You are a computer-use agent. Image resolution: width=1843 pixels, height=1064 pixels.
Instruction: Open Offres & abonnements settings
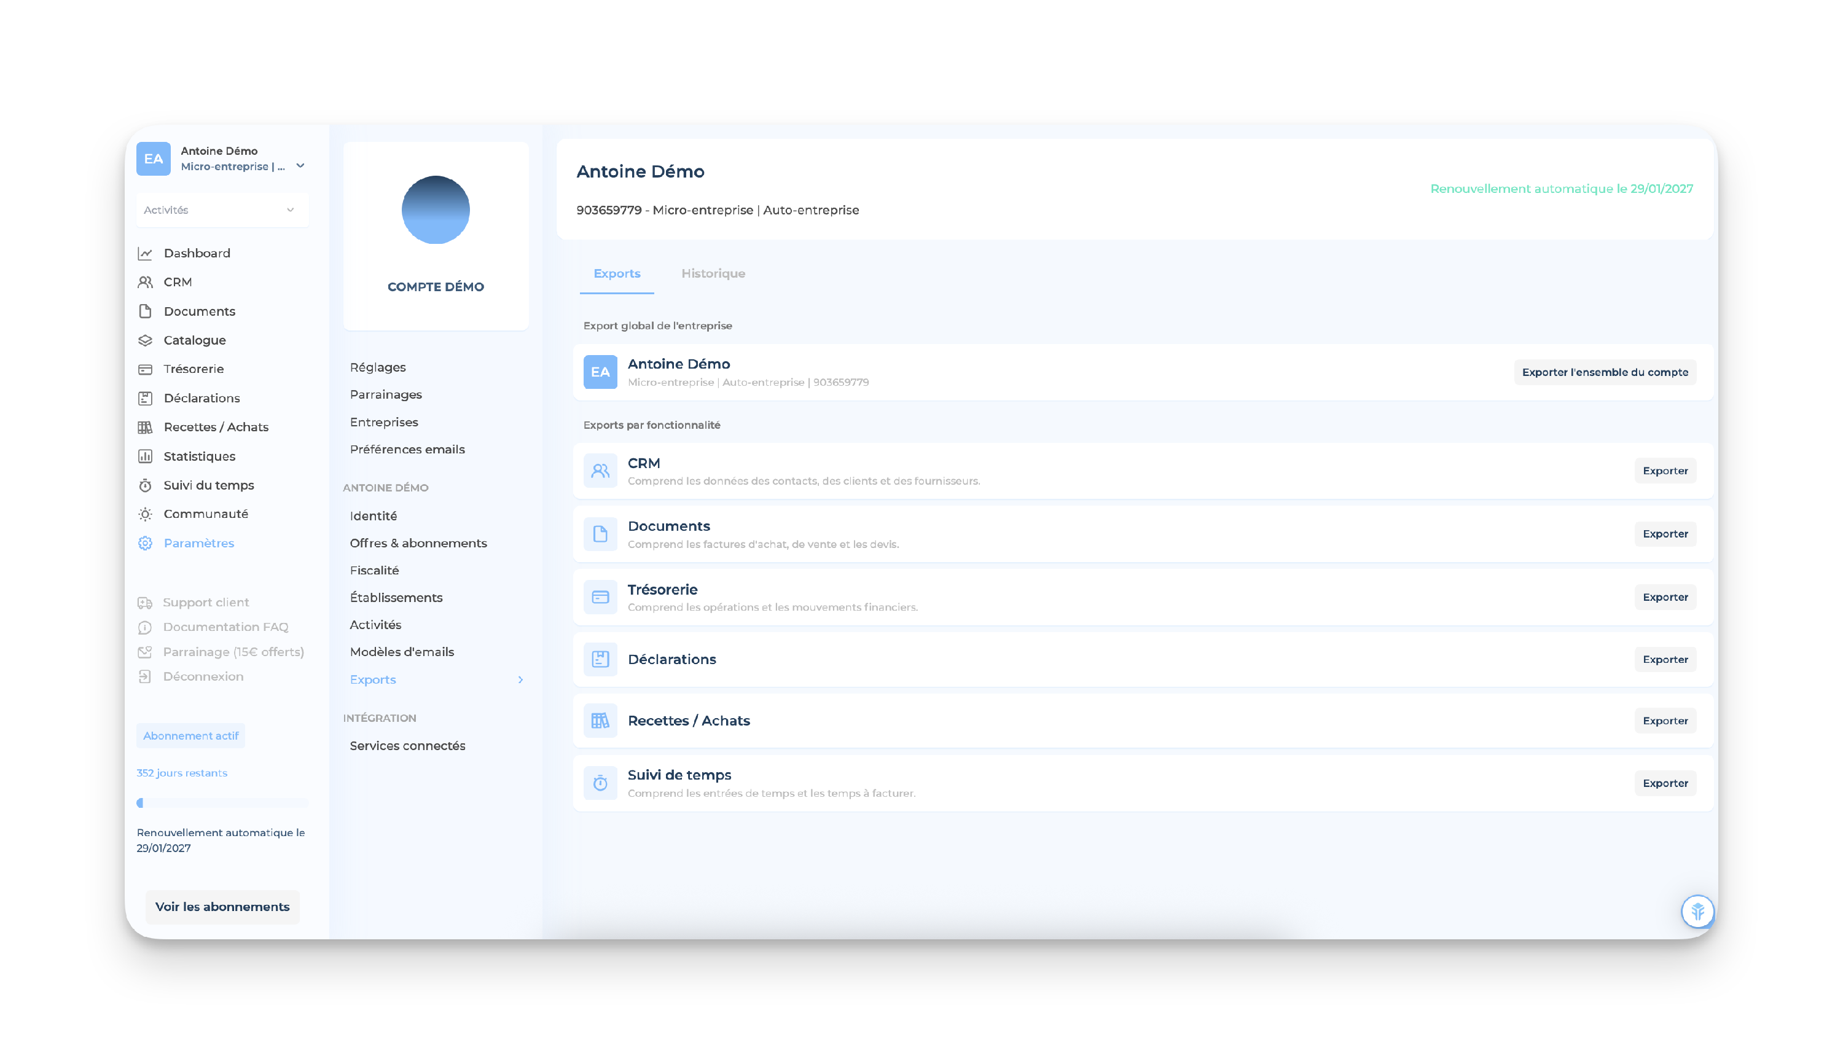(418, 543)
